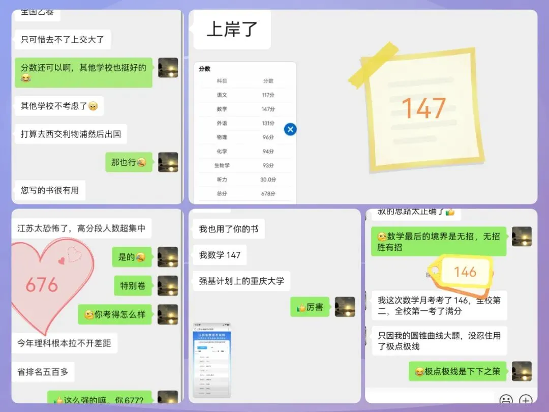The height and width of the screenshot is (412, 549).
Task: Dismiss the score card with the blue X
Action: pos(290,129)
